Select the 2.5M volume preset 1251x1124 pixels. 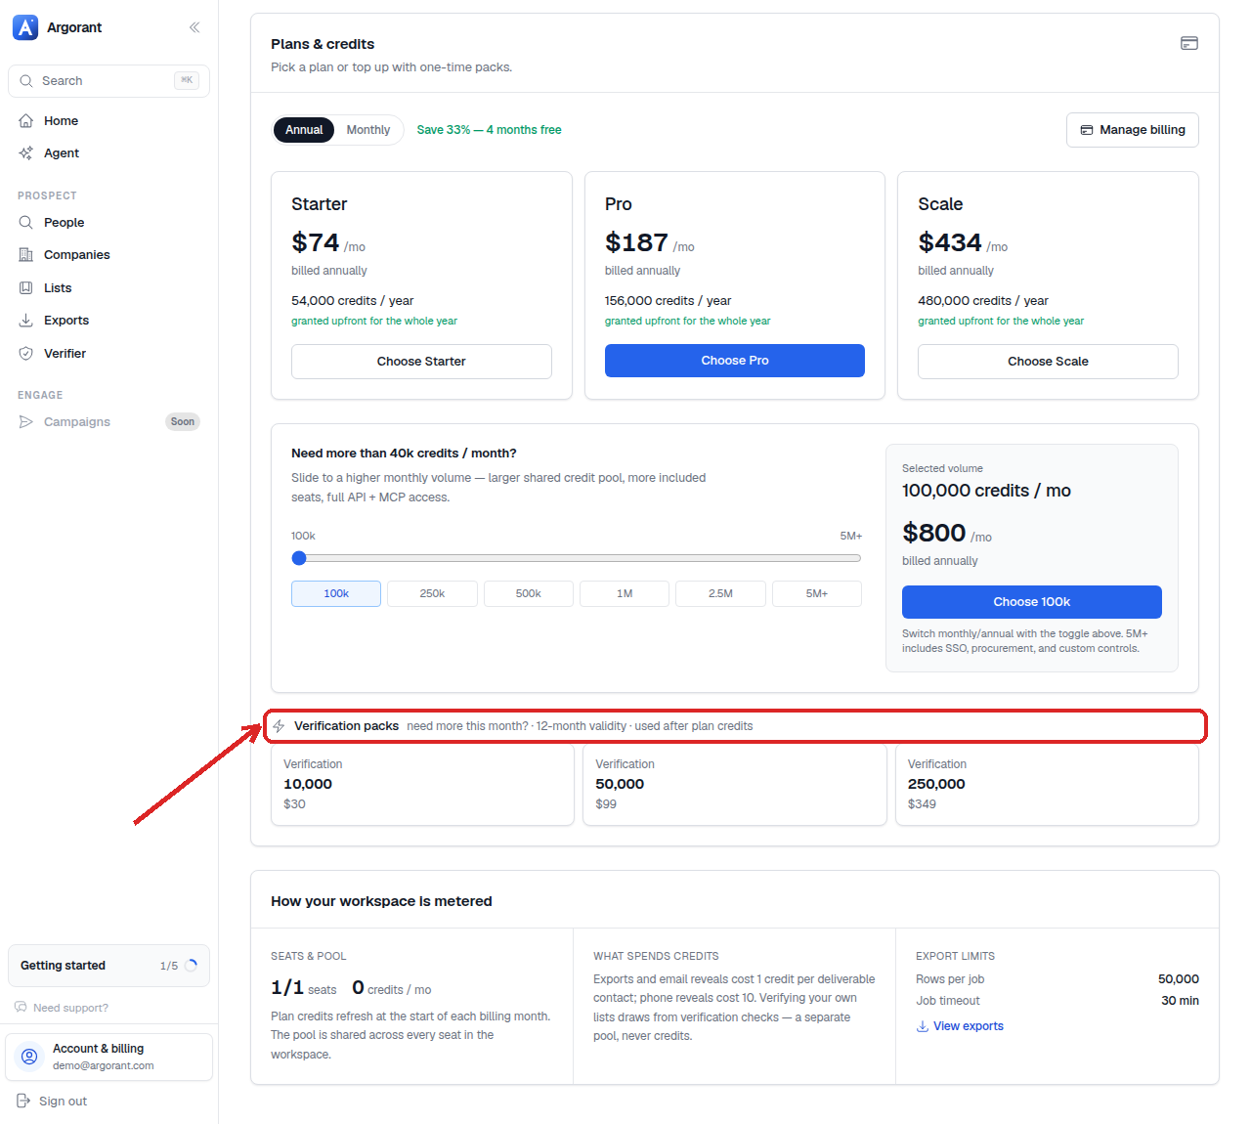(x=720, y=593)
